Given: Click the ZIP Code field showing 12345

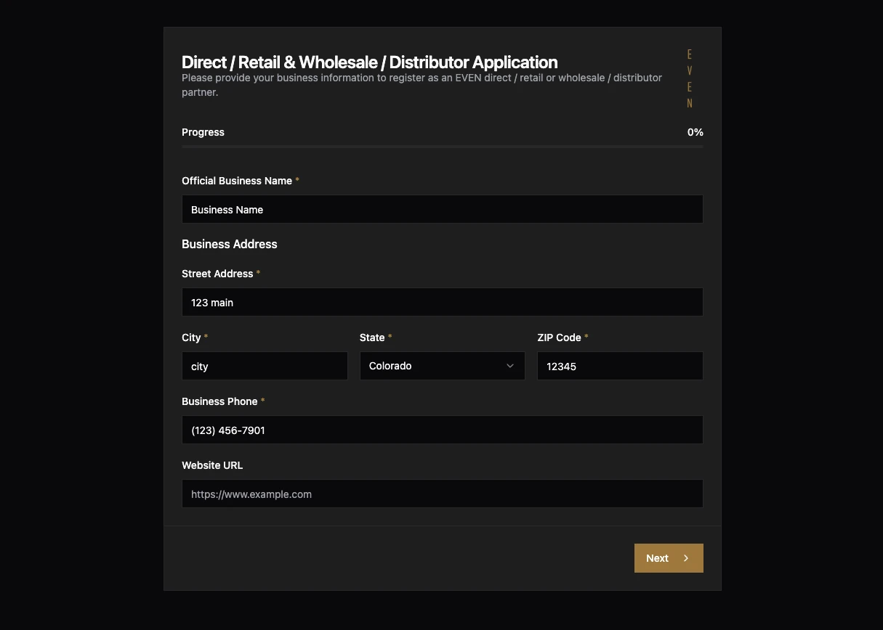Looking at the screenshot, I should (x=620, y=366).
